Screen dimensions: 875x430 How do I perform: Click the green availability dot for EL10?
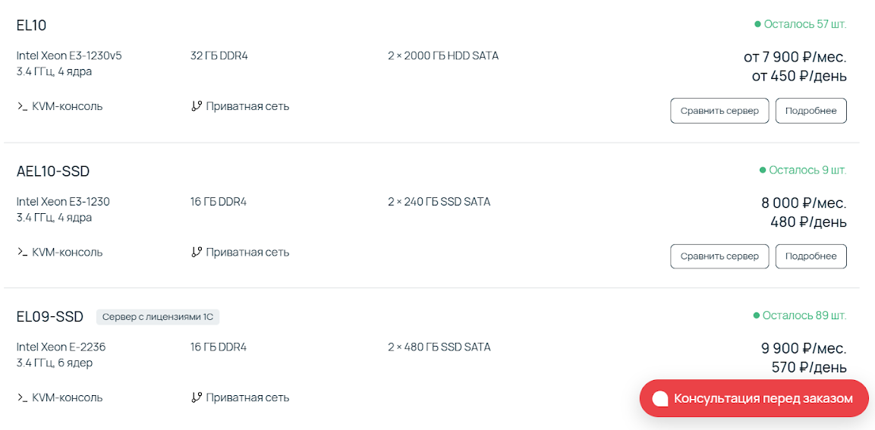[757, 24]
